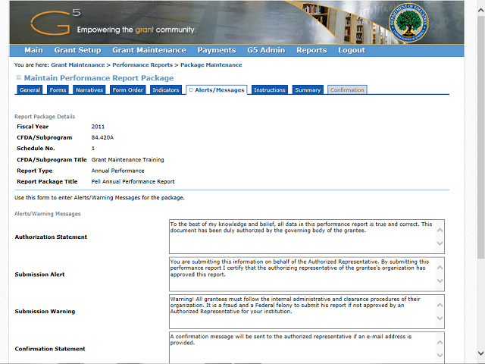485x364 pixels.
Task: Click Authorization Statement box scroll down arrow
Action: click(x=440, y=243)
